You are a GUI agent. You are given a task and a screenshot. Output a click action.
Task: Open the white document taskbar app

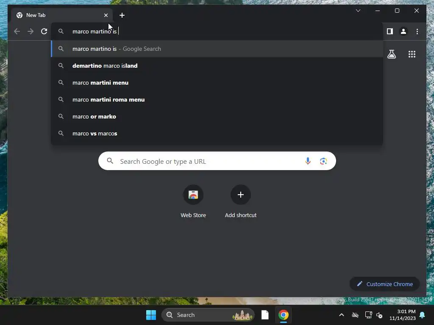tap(265, 315)
